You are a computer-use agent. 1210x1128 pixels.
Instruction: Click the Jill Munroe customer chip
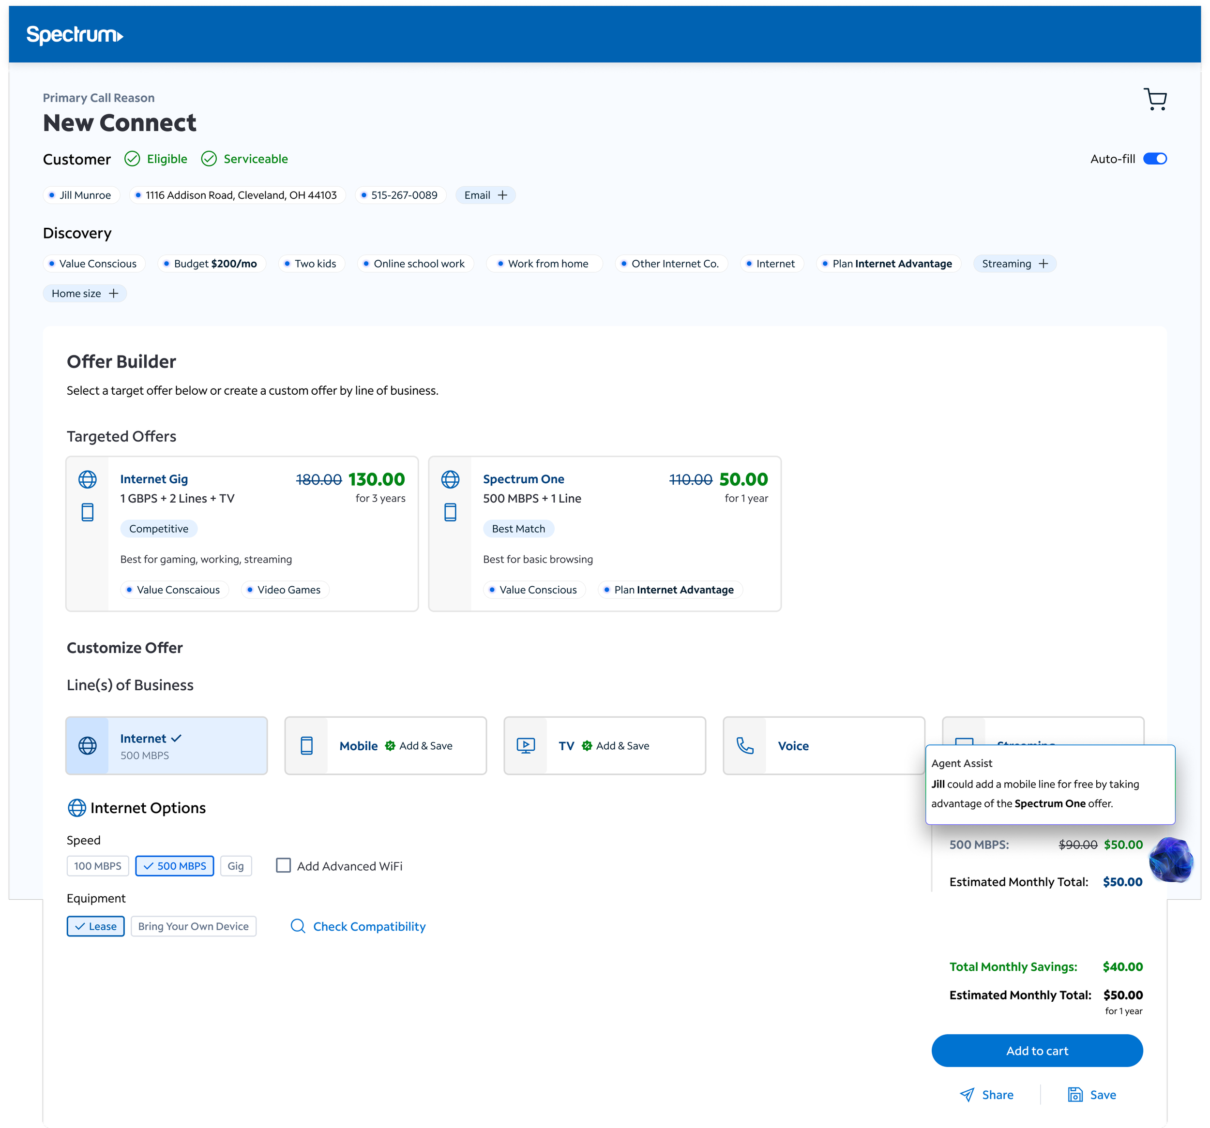[x=82, y=195]
